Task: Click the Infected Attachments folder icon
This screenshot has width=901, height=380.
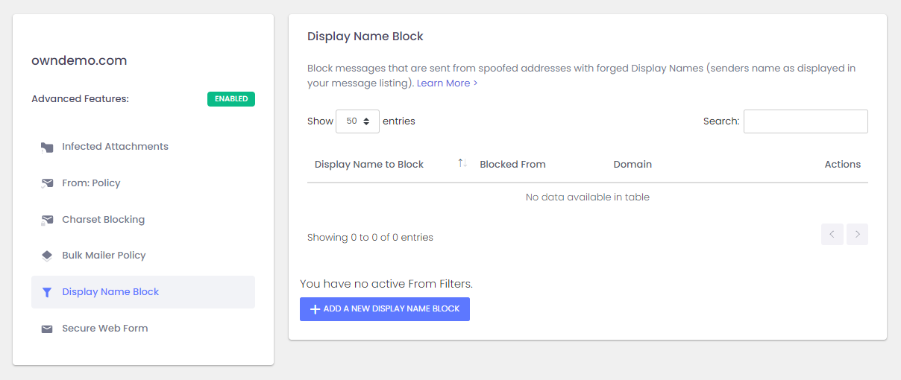Action: (x=47, y=148)
